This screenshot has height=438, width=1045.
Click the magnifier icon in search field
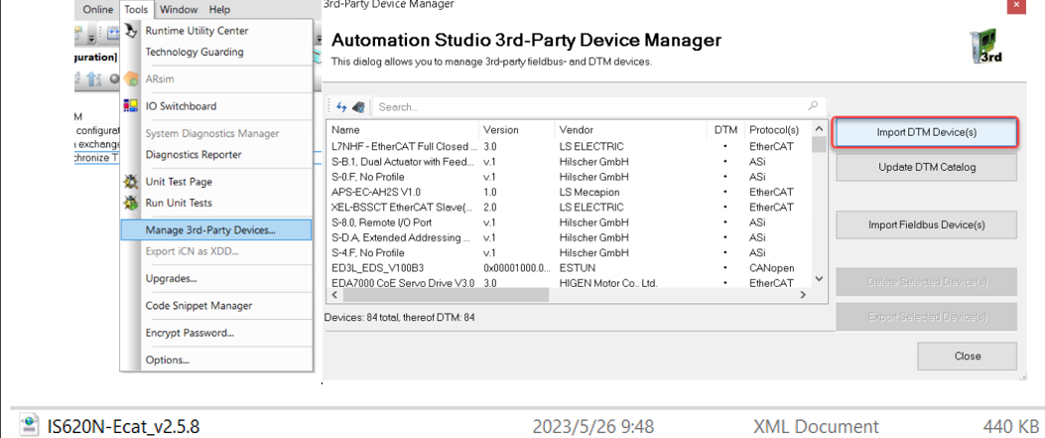813,106
